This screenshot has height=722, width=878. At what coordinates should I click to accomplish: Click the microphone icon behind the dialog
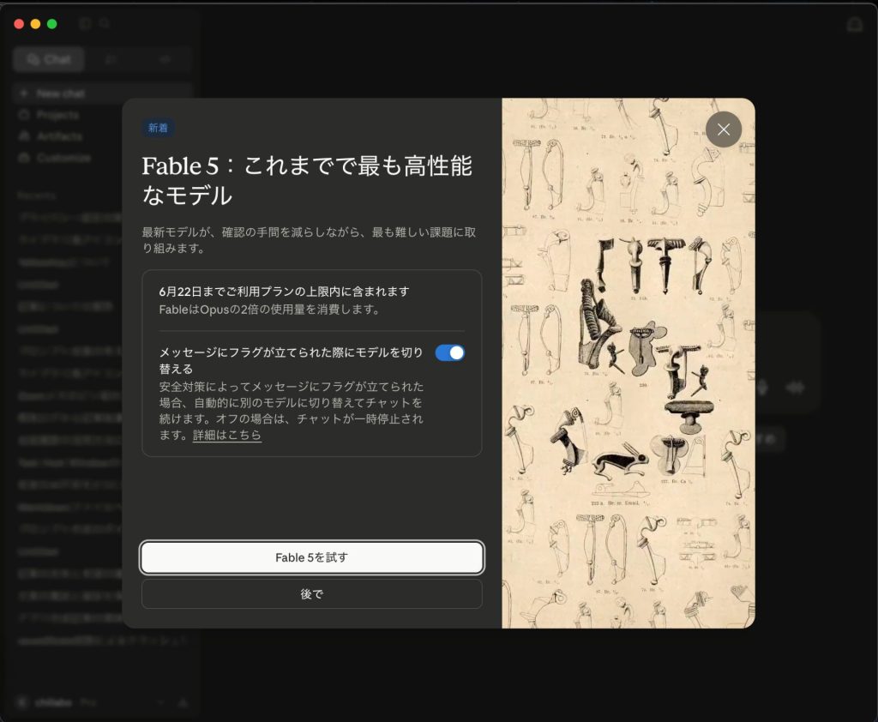pos(762,387)
